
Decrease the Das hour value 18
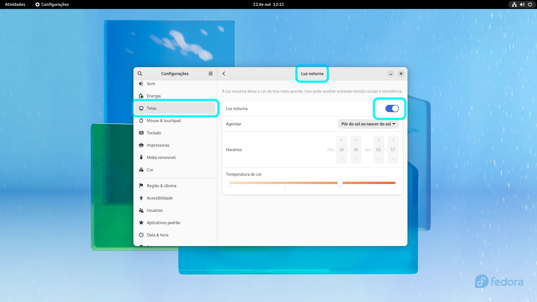(341, 159)
